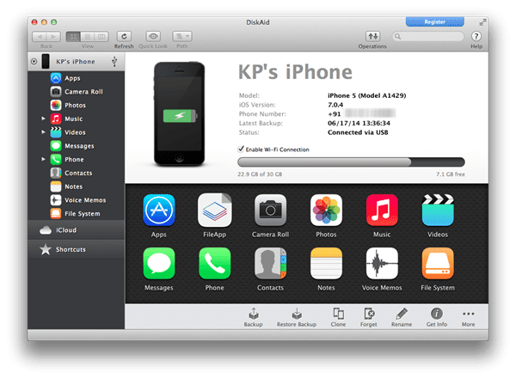Open Voice Memos icon in the grid

pyautogui.click(x=382, y=263)
